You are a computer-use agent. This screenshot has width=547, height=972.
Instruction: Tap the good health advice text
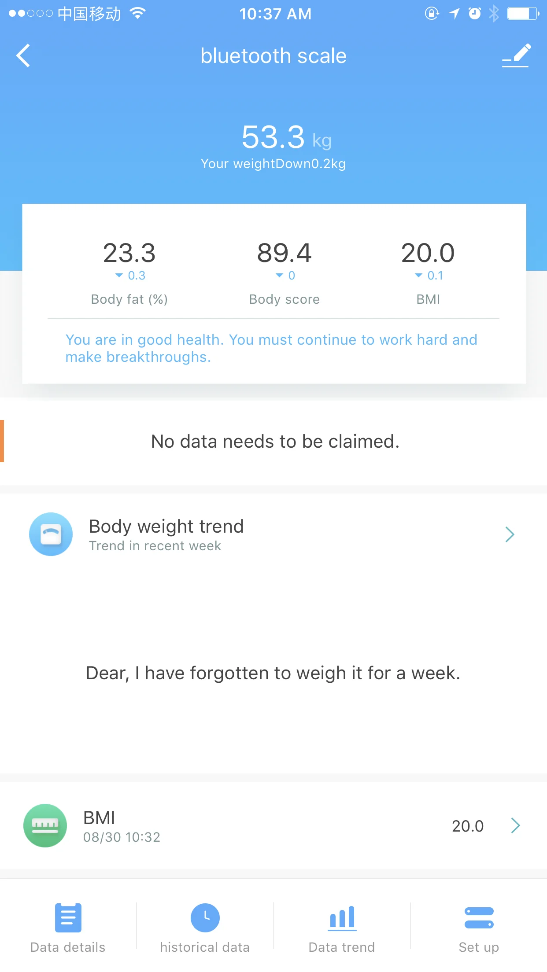[x=271, y=348]
